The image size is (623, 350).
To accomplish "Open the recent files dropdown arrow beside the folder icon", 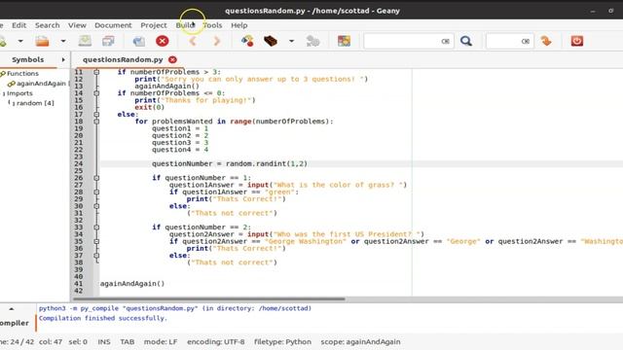I will (x=62, y=41).
